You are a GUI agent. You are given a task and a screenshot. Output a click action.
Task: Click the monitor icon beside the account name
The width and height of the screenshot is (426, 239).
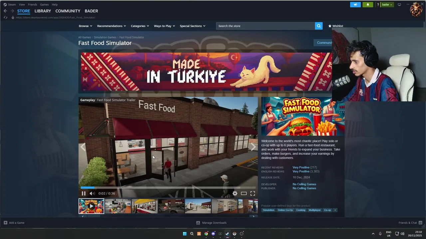click(x=399, y=5)
